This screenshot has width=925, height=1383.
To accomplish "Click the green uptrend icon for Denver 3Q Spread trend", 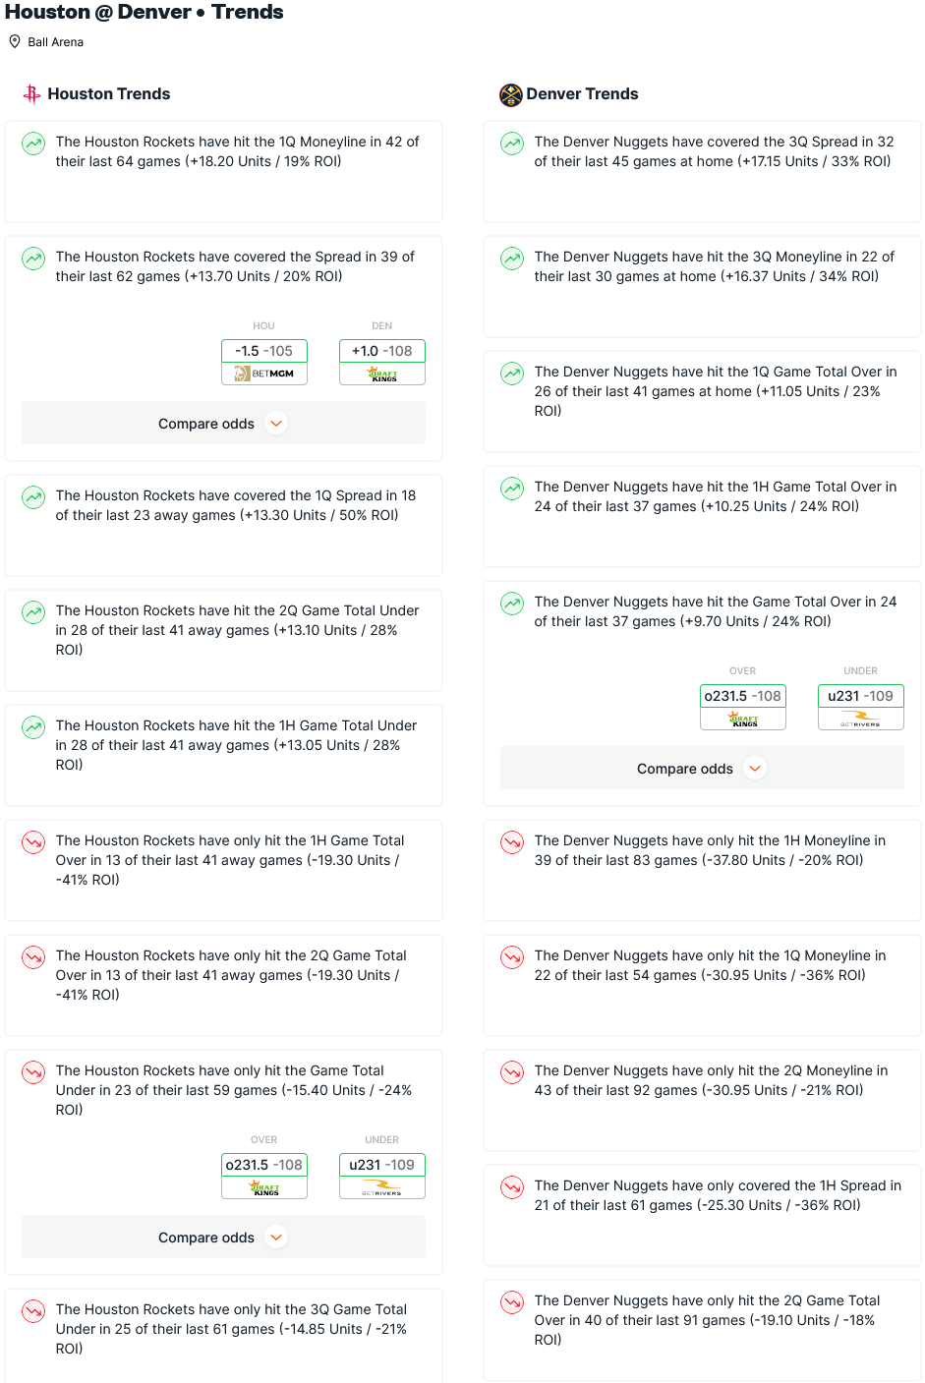I will pyautogui.click(x=512, y=144).
